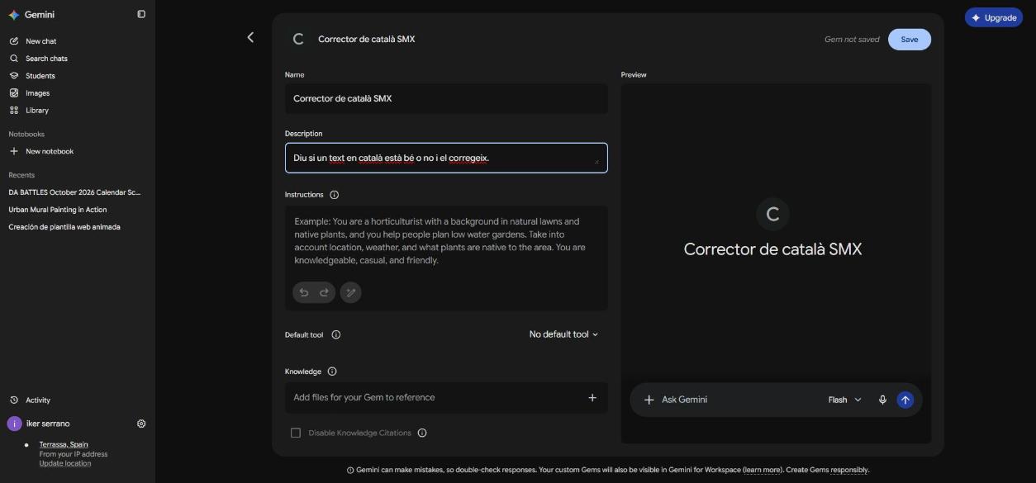
Task: Open the responsibly link
Action: (849, 470)
